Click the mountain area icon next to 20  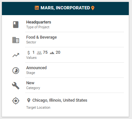(x=52, y=53)
